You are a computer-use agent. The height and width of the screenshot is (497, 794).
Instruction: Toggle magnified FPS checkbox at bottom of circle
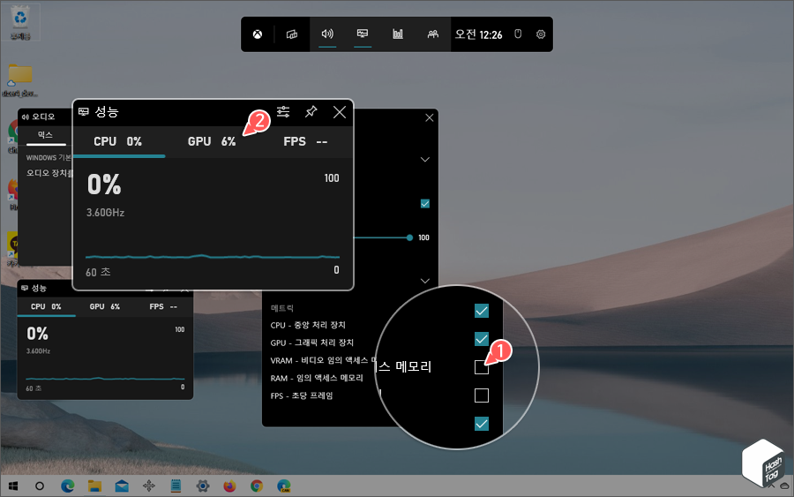(482, 424)
